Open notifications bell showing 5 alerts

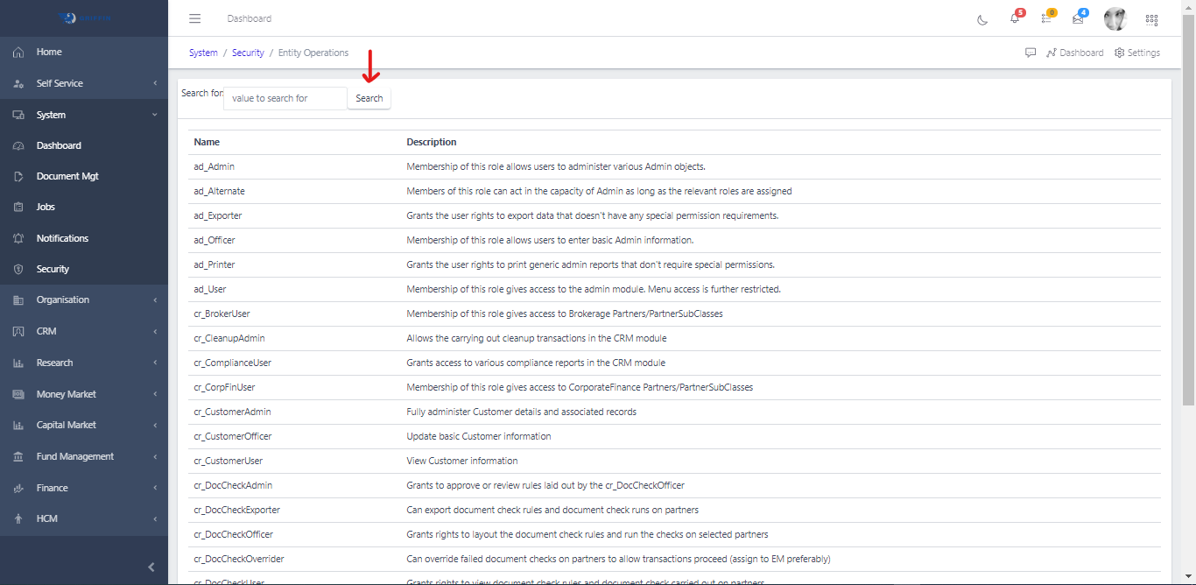(x=1014, y=18)
